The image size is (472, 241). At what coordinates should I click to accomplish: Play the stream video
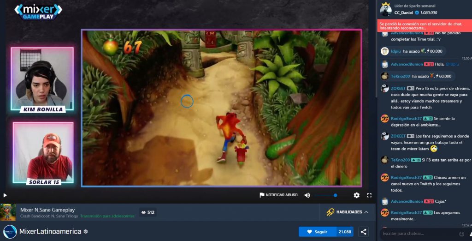(5, 195)
